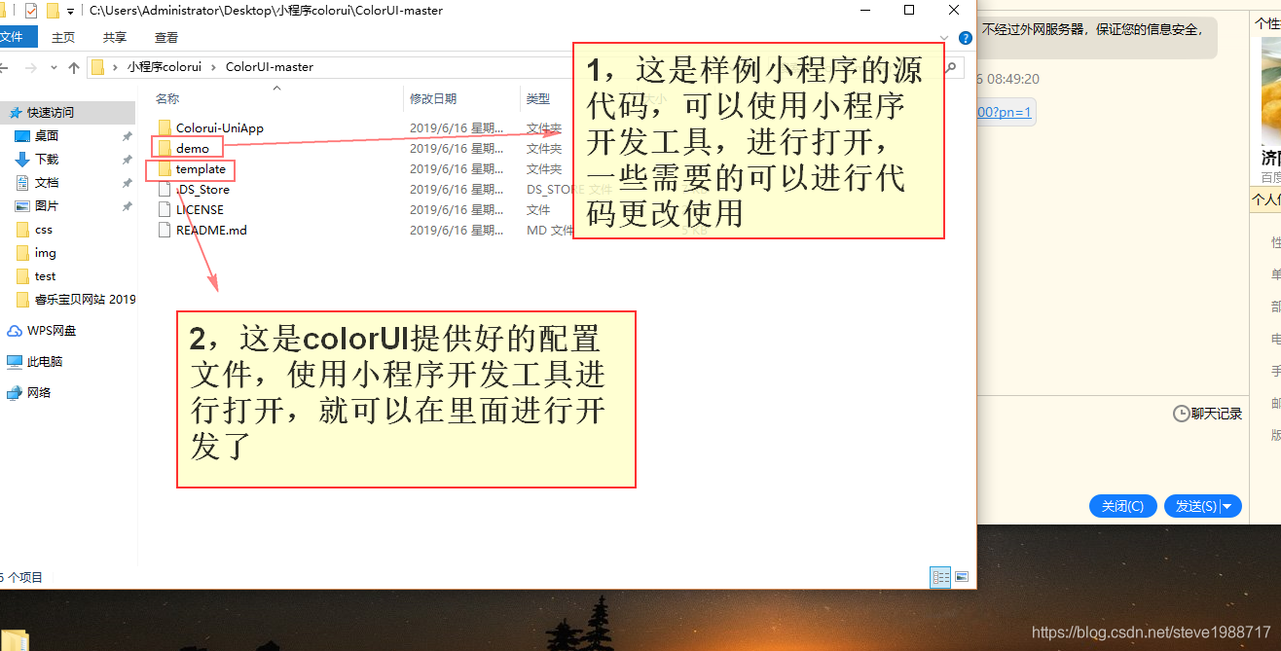Click the Properties checkmark icon in quick access toolbar

point(31,11)
